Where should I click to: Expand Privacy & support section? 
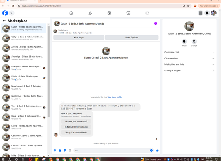coord(189,70)
